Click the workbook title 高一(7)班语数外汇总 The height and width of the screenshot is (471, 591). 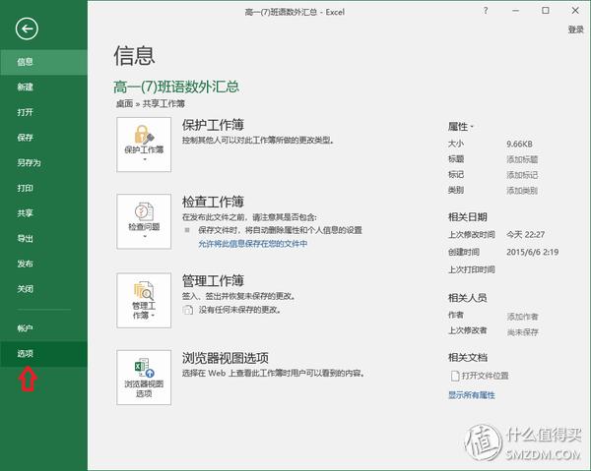[176, 87]
